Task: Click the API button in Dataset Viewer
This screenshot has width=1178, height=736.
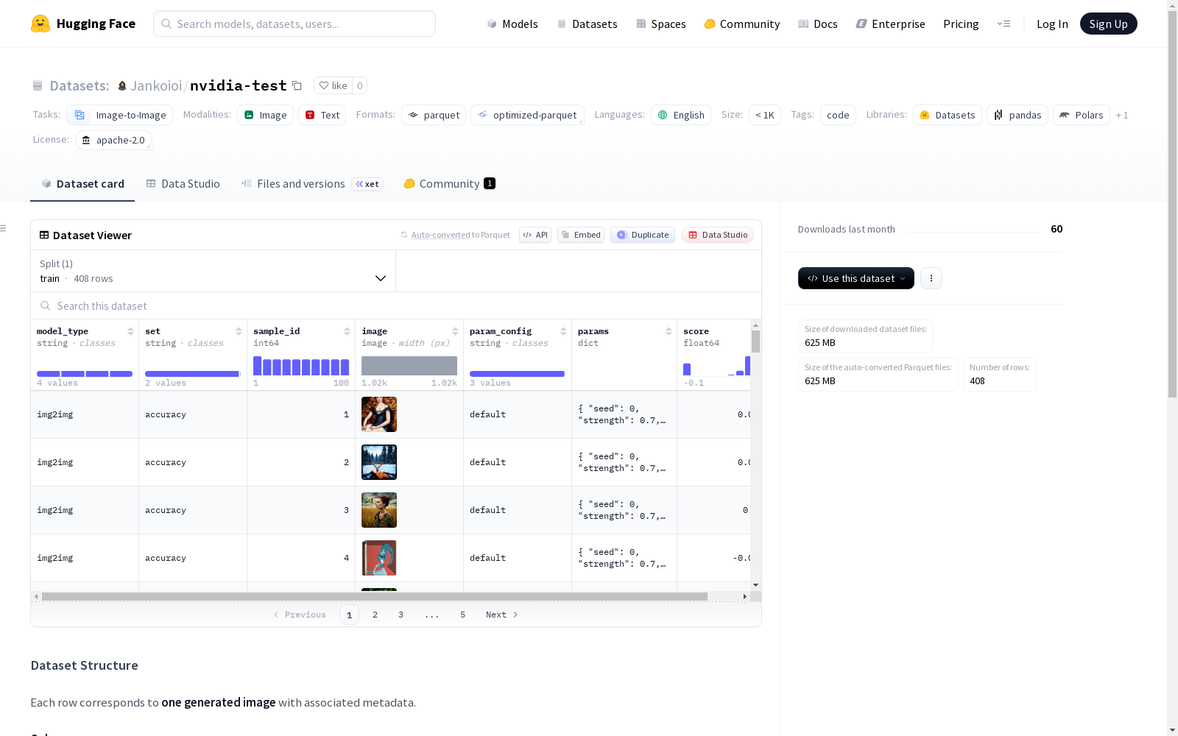Action: point(535,235)
